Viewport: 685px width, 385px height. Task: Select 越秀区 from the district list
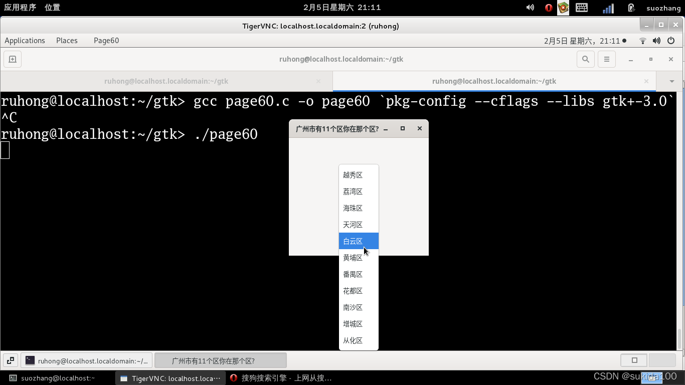pyautogui.click(x=359, y=175)
